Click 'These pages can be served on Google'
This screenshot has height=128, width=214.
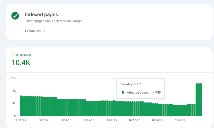(x=54, y=21)
